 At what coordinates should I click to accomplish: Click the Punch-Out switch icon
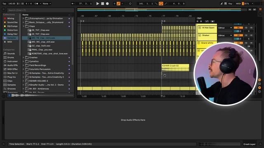166,4
